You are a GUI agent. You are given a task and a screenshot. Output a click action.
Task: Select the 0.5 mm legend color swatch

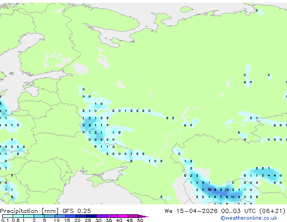pos(18,216)
